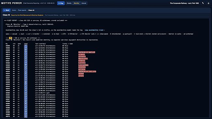Select the FRANCONIA nameplate
The height and width of the screenshot is (119, 212).
[x=83, y=59]
